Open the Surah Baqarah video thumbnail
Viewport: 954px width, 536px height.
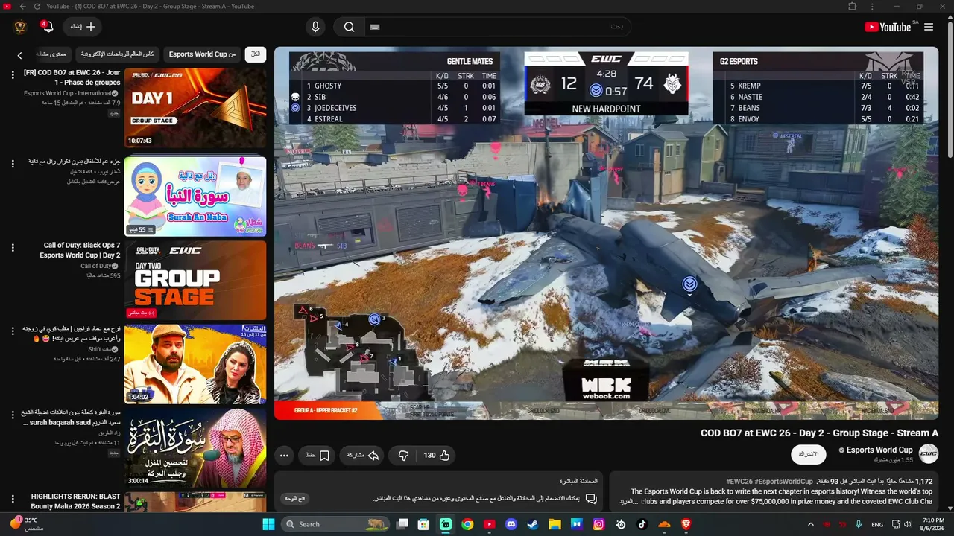[195, 448]
